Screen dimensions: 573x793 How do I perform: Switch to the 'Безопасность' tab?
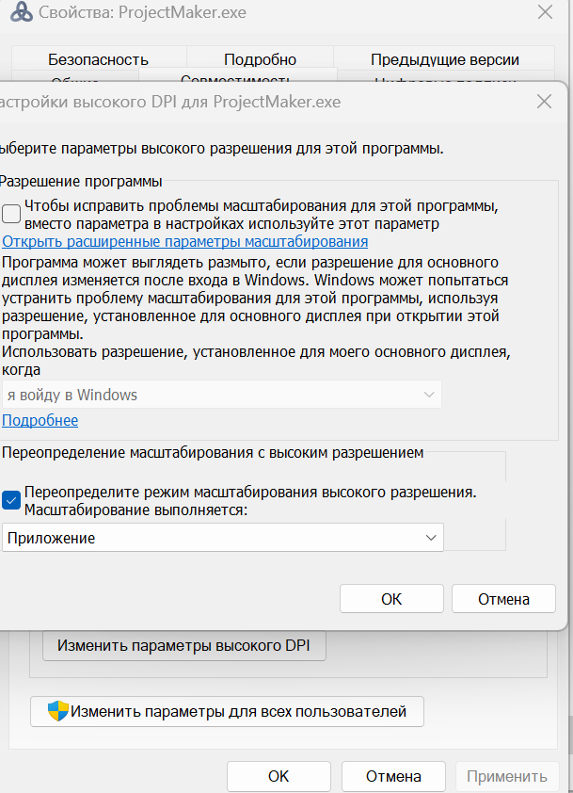(x=98, y=59)
